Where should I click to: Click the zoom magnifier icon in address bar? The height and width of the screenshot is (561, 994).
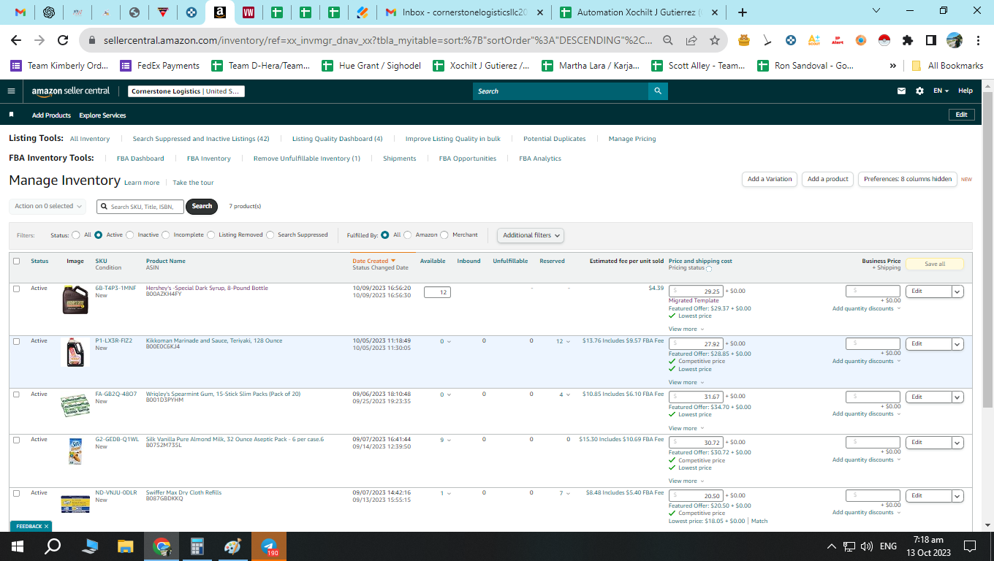pos(668,40)
